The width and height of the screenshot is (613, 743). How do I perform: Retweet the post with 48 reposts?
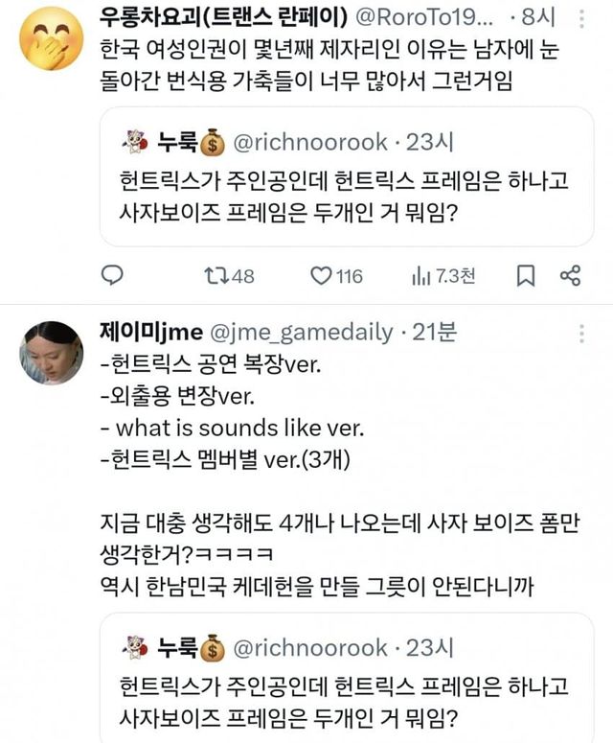pos(216,277)
